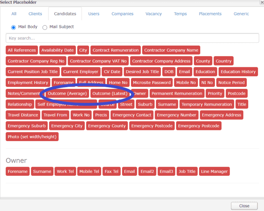This screenshot has width=264, height=211.
Task: Select the Candidates tab
Action: pyautogui.click(x=65, y=14)
